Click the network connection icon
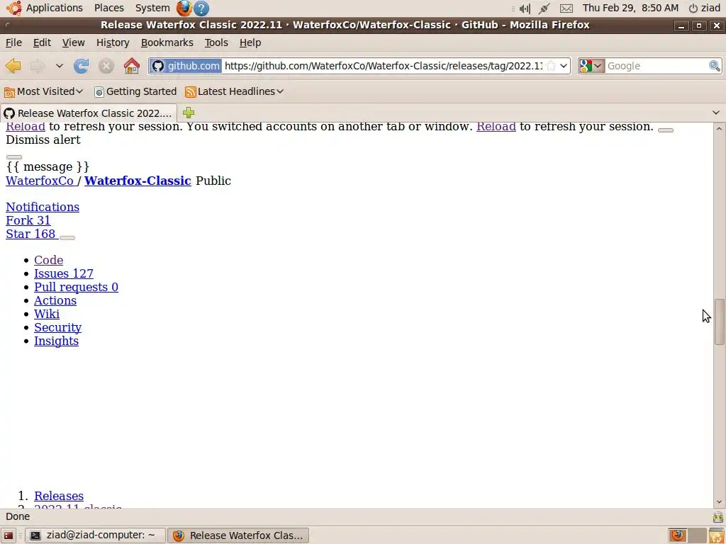Image resolution: width=726 pixels, height=544 pixels. (544, 8)
